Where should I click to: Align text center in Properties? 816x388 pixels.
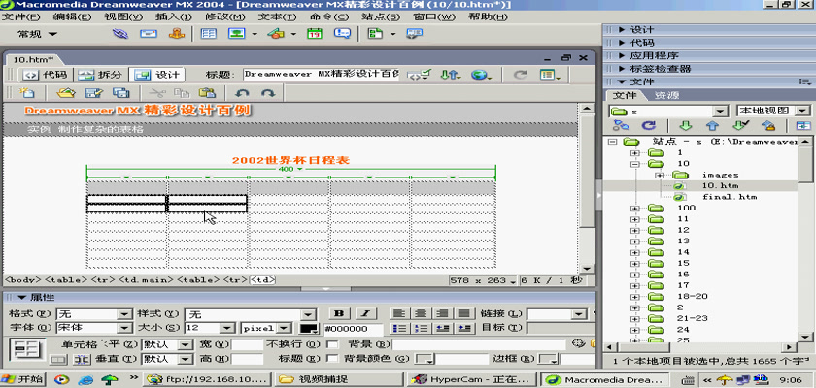(x=421, y=313)
